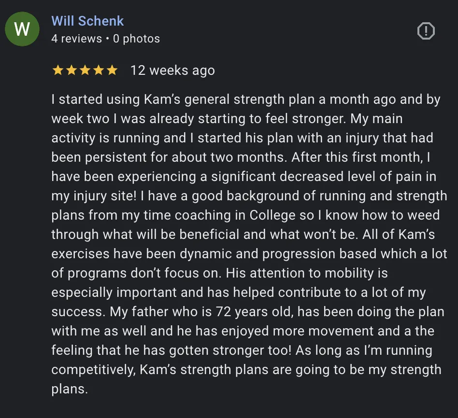Click the '4 reviews' count text
The height and width of the screenshot is (418, 458).
(x=76, y=39)
